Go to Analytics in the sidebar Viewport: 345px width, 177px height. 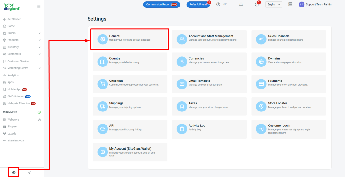(13, 75)
